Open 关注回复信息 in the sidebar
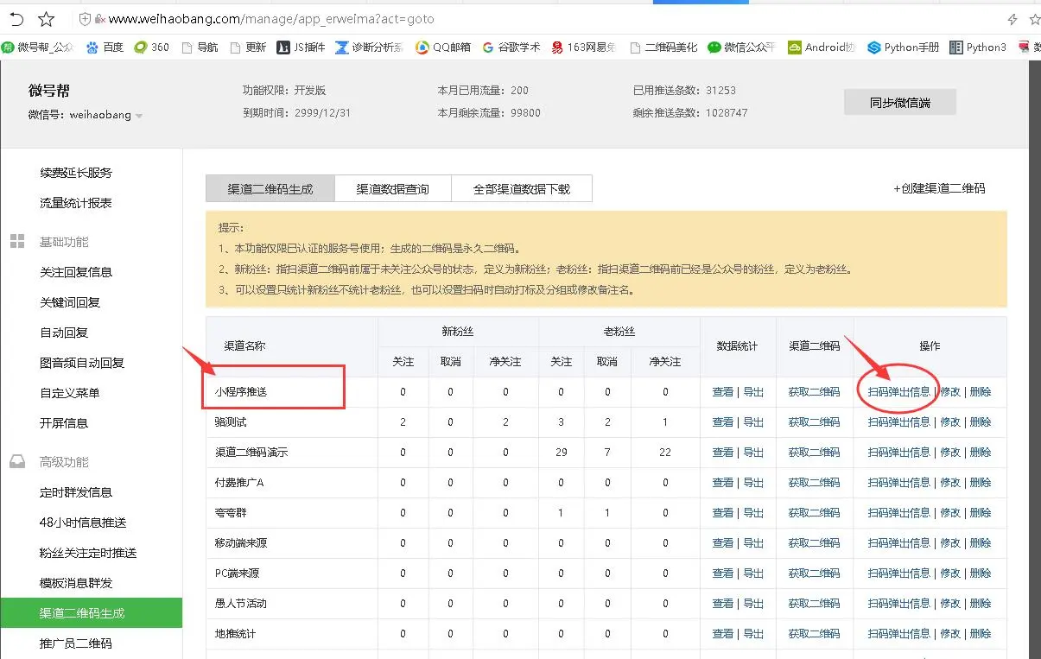The width and height of the screenshot is (1041, 659). [x=76, y=272]
